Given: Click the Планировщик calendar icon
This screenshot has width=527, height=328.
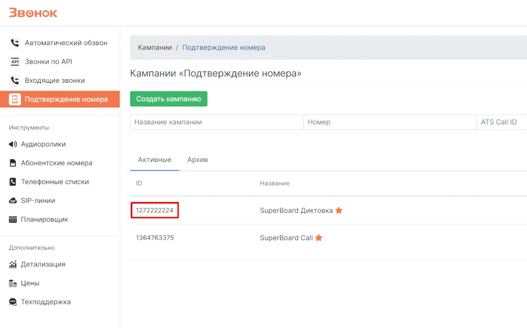Looking at the screenshot, I should [13, 220].
